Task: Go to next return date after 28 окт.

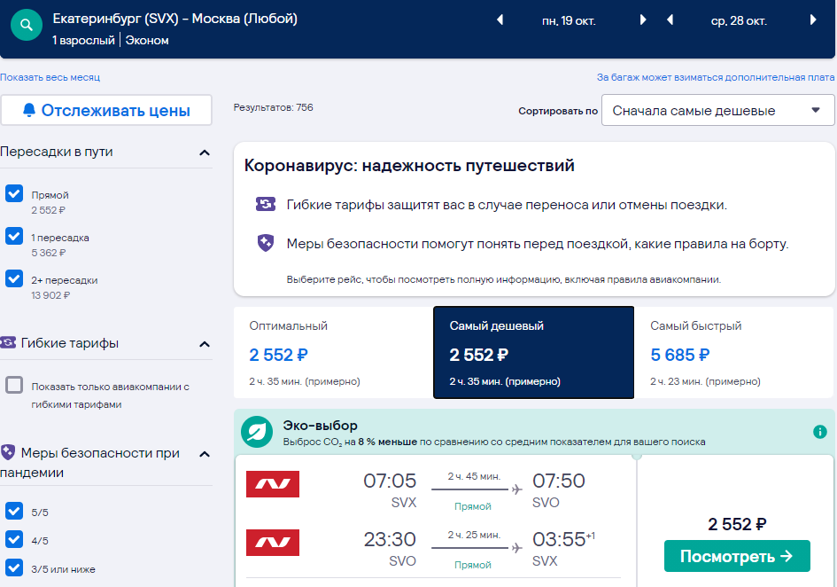Action: (813, 20)
